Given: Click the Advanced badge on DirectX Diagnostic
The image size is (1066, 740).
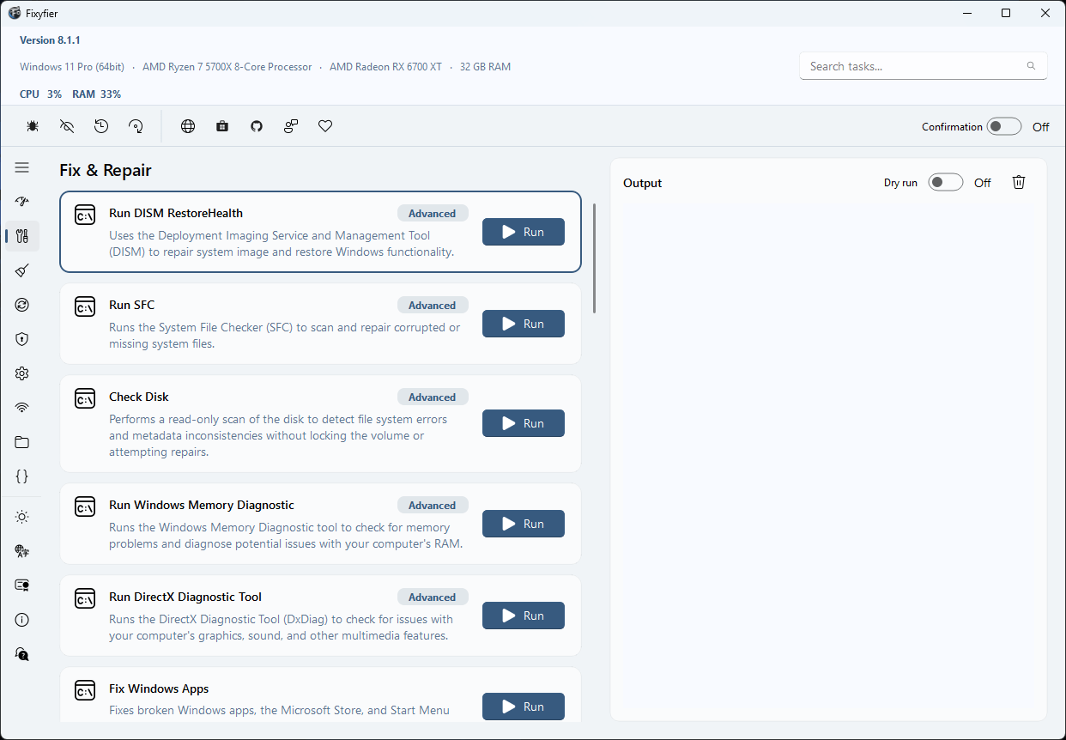Looking at the screenshot, I should [433, 597].
